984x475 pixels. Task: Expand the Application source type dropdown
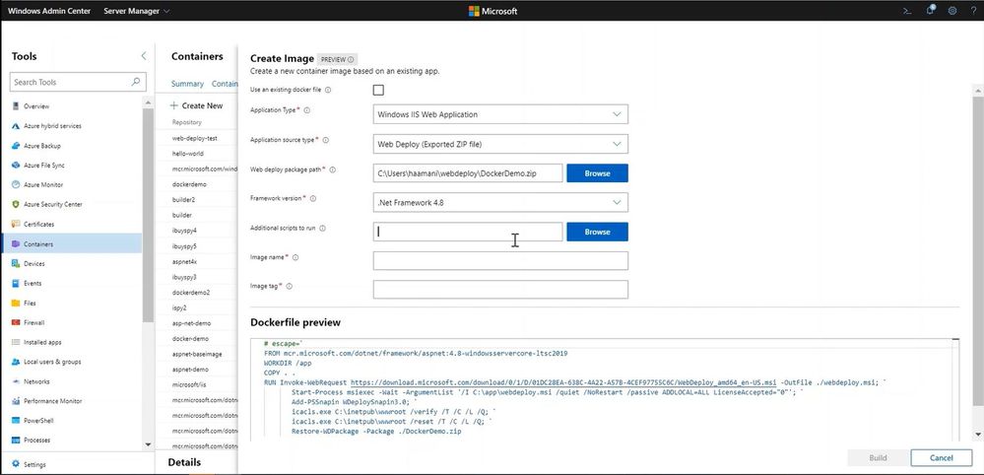[500, 144]
